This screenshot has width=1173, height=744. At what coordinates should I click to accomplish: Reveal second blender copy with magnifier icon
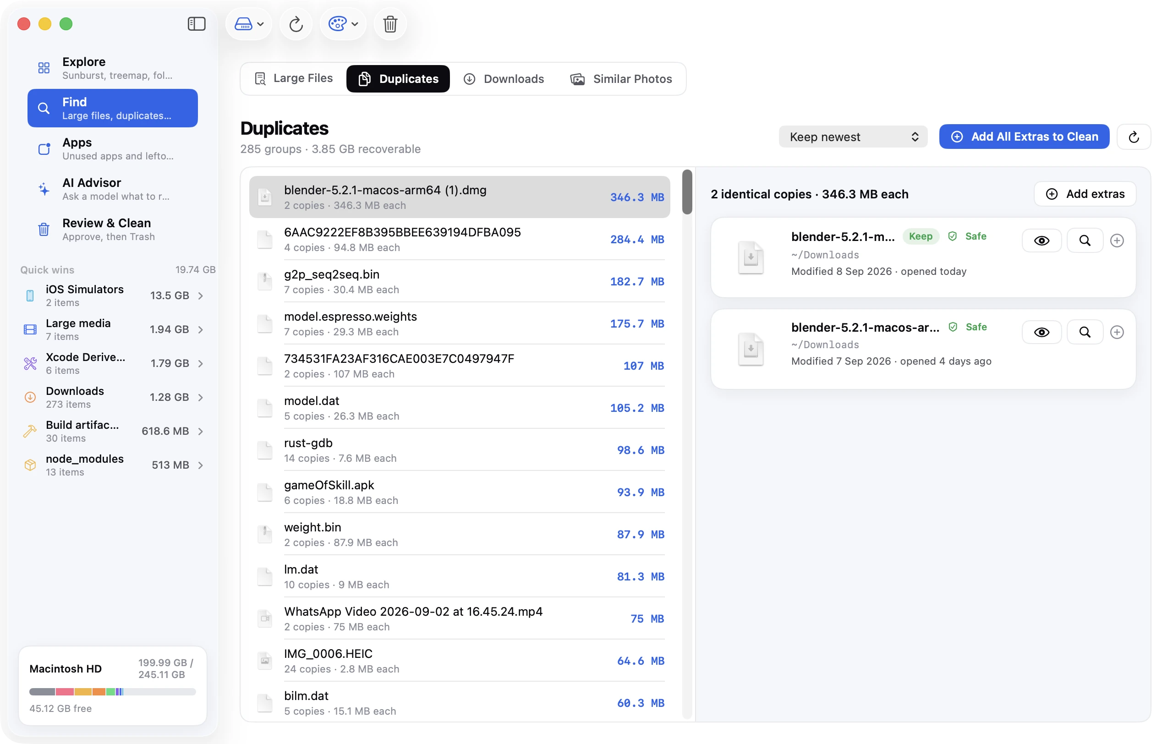click(1085, 332)
